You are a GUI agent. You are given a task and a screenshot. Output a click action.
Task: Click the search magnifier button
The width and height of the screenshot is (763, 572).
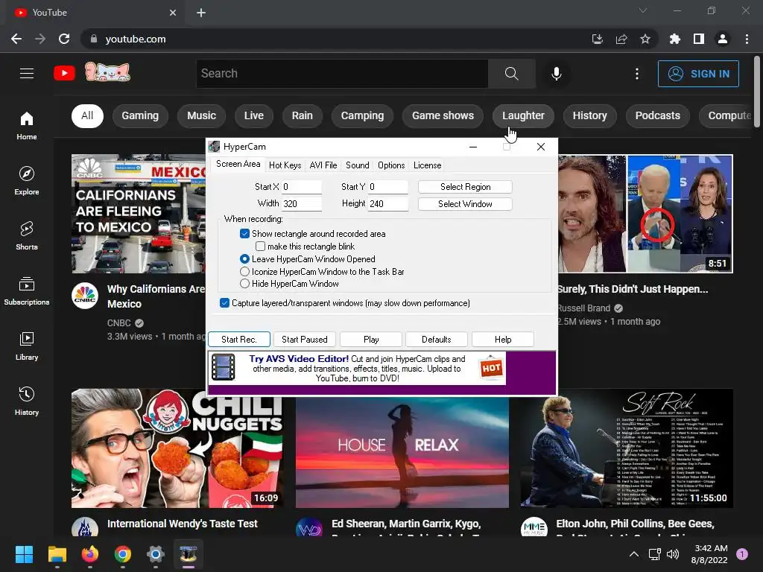click(x=511, y=74)
